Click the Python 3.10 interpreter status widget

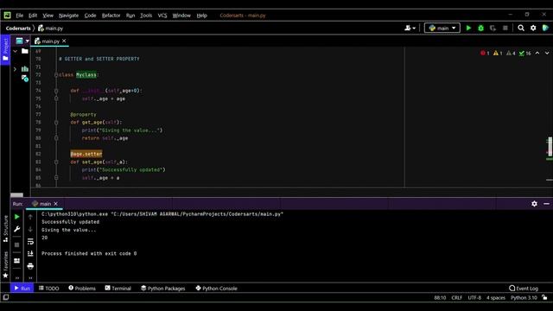point(524,297)
